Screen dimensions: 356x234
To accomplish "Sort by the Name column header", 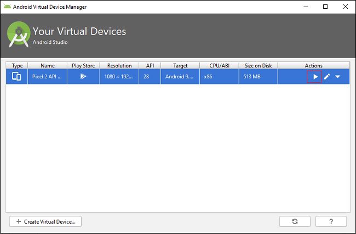I will pyautogui.click(x=48, y=66).
